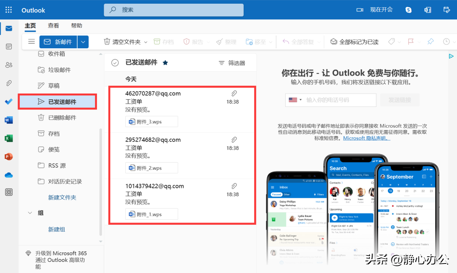
Task: Launch PowerPoint from the left rail
Action: [x=9, y=157]
